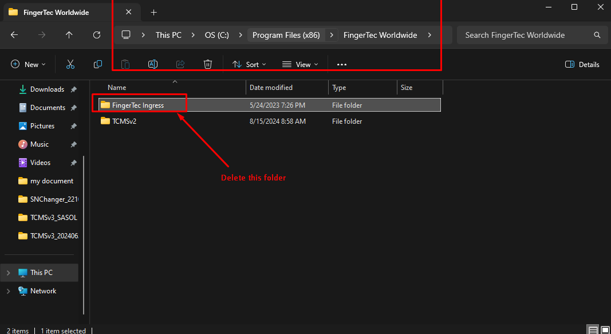Click the pin icon beside Videos
Screen dimensions: 611x334
click(x=73, y=163)
